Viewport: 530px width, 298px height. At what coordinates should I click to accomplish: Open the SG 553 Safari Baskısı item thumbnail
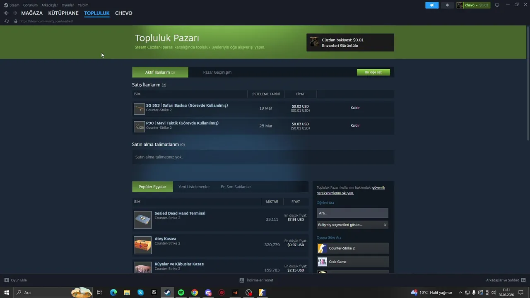click(x=139, y=109)
